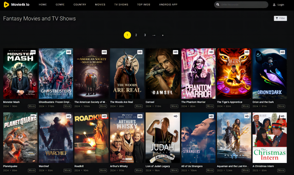The width and height of the screenshot is (294, 175).
Task: Click Aquaman and the Lost Kin... title
Action: (x=233, y=166)
